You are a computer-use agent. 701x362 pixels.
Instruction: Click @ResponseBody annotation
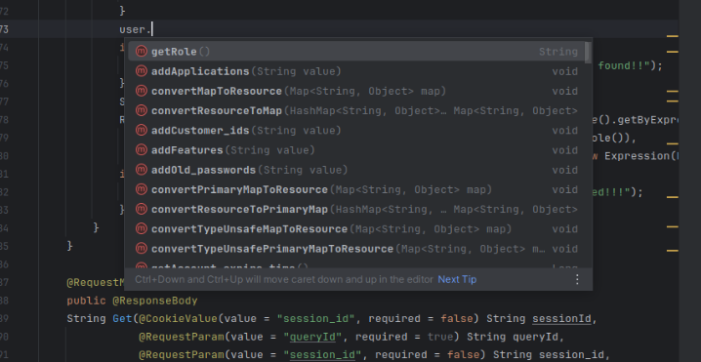(154, 301)
